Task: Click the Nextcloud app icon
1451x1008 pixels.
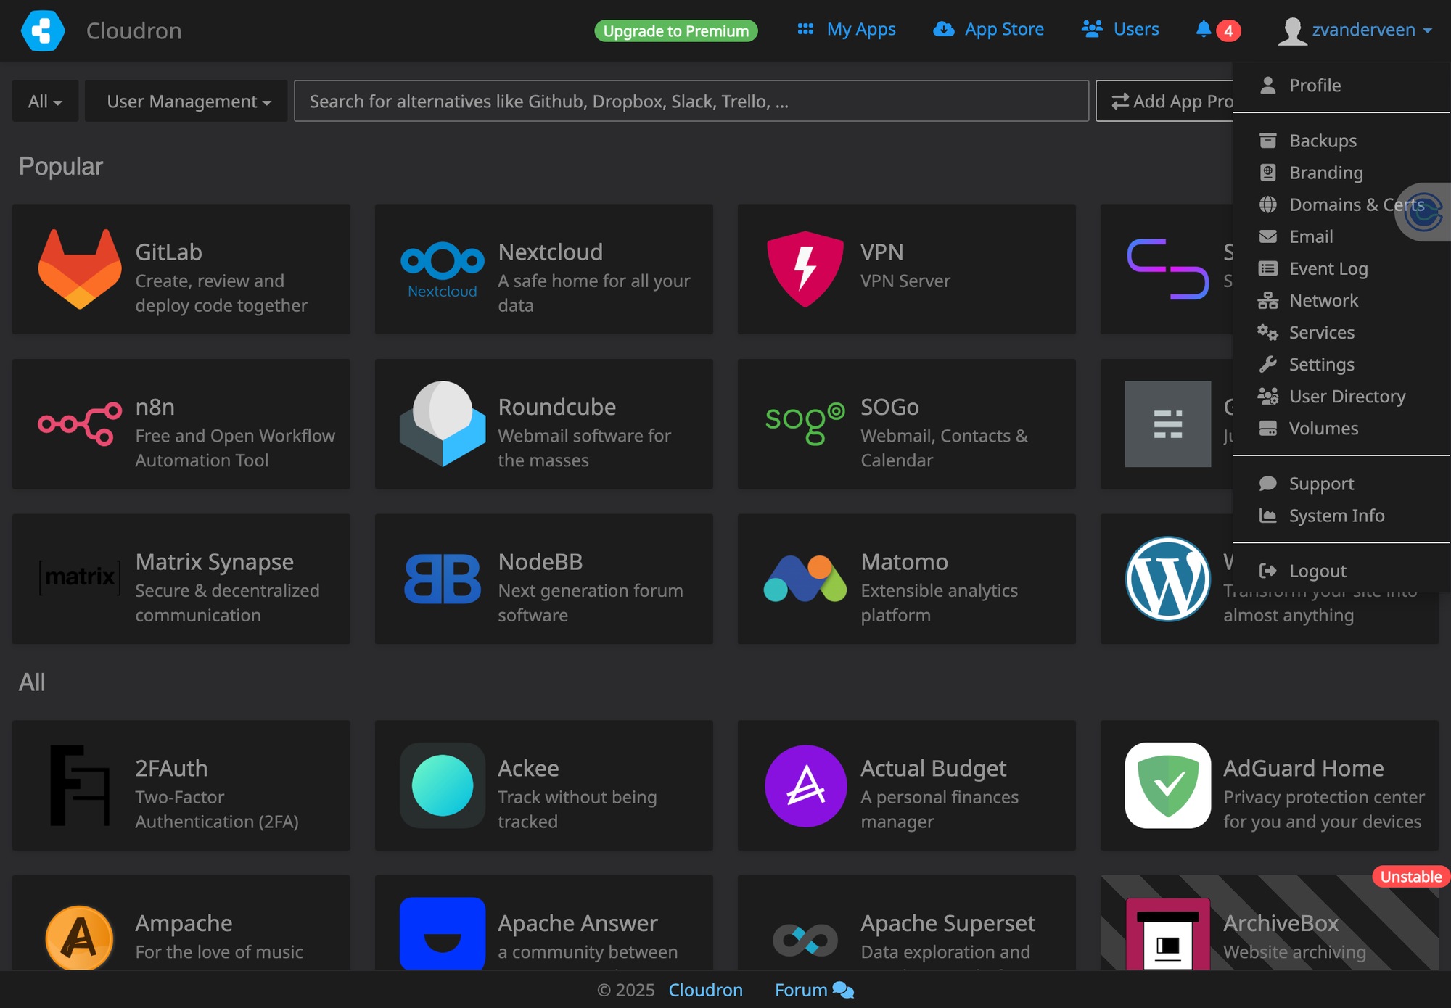Action: click(x=442, y=269)
